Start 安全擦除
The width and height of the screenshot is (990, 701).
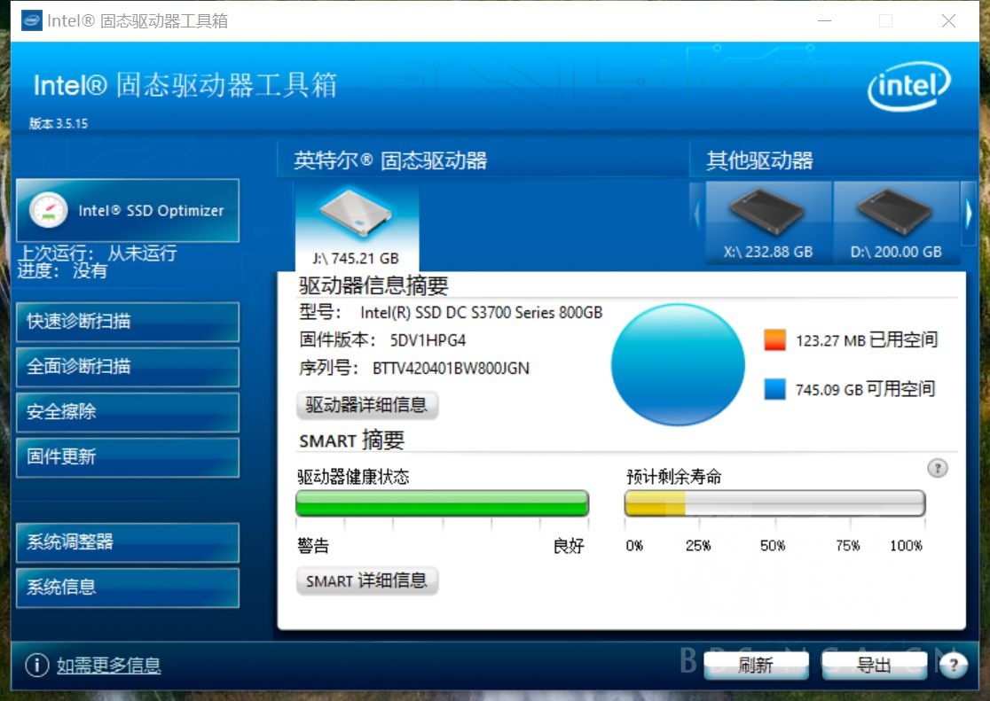[127, 412]
